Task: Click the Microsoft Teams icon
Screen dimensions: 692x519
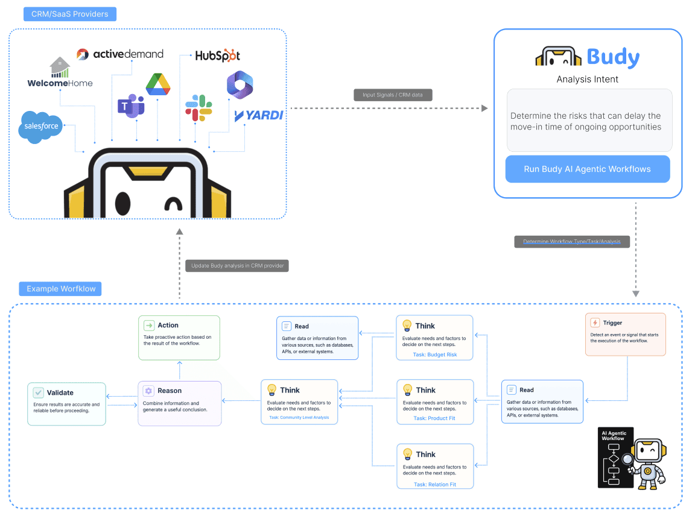Action: (x=131, y=106)
